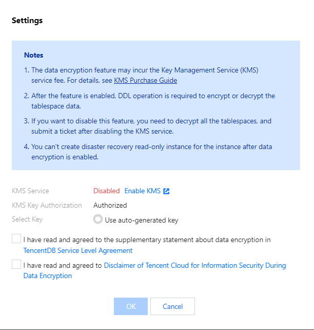Click the external link icon beside Enable KMS

pyautogui.click(x=166, y=191)
